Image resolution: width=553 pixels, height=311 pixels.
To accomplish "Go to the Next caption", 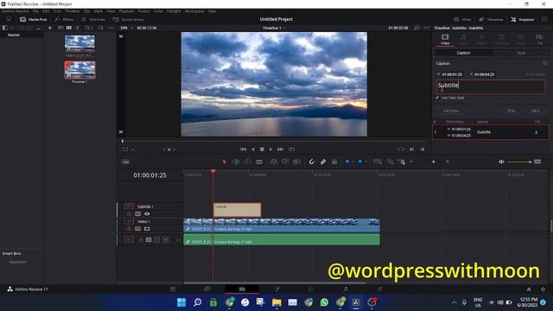I will [535, 111].
